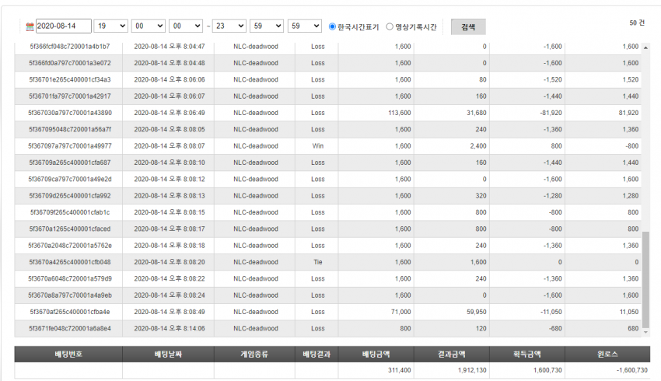Select bet ID 5f3670a2048c720001a5762e
Image resolution: width=661 pixels, height=381 pixels.
pos(70,245)
